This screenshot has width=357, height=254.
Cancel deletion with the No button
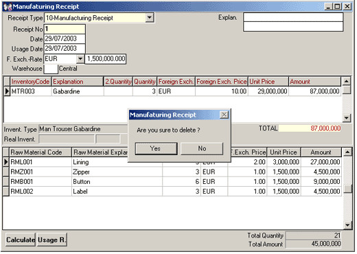tap(202, 148)
